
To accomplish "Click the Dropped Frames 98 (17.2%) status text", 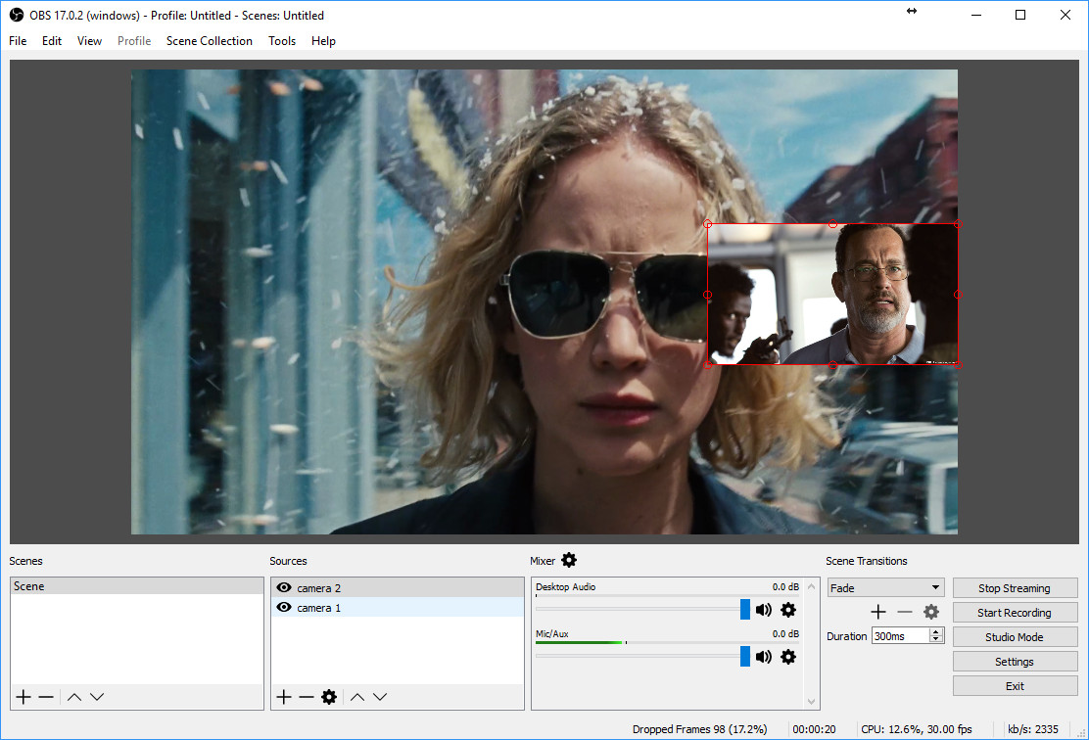I will [x=699, y=729].
